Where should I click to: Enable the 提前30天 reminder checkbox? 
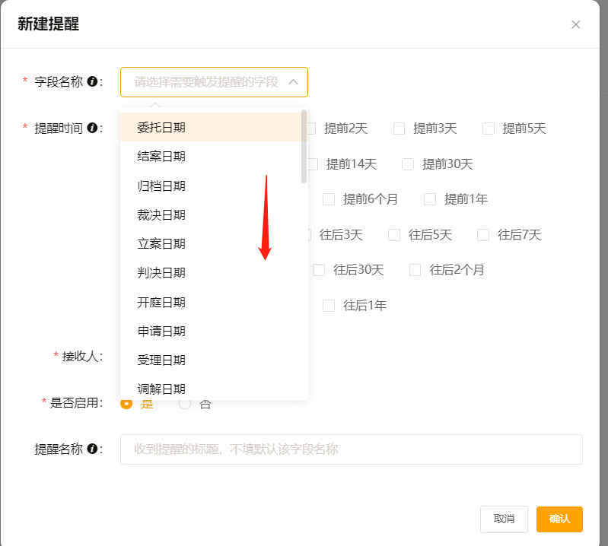pyautogui.click(x=408, y=164)
